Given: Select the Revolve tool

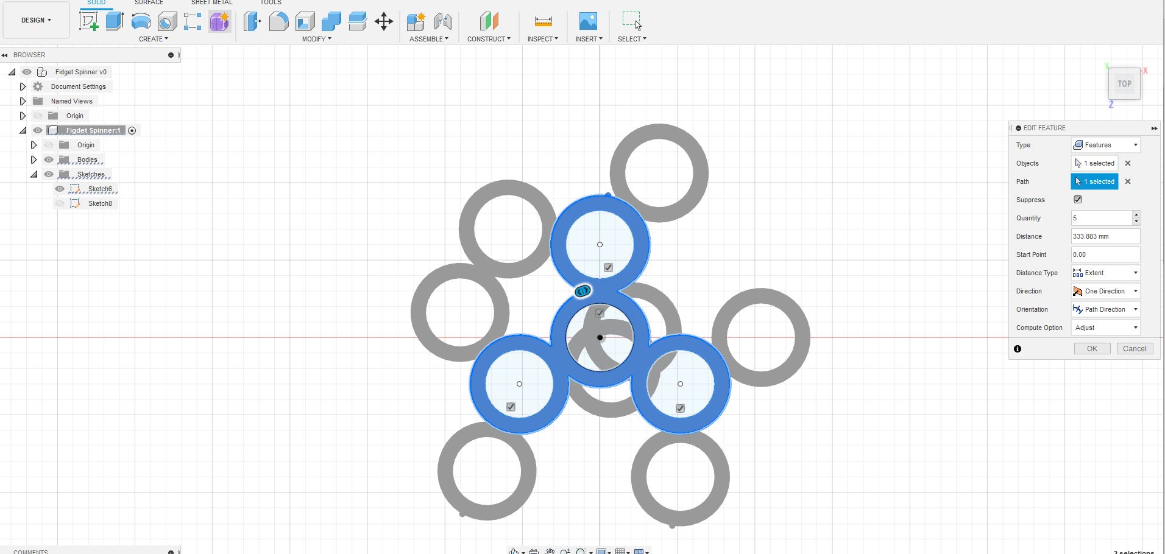Looking at the screenshot, I should (x=141, y=21).
